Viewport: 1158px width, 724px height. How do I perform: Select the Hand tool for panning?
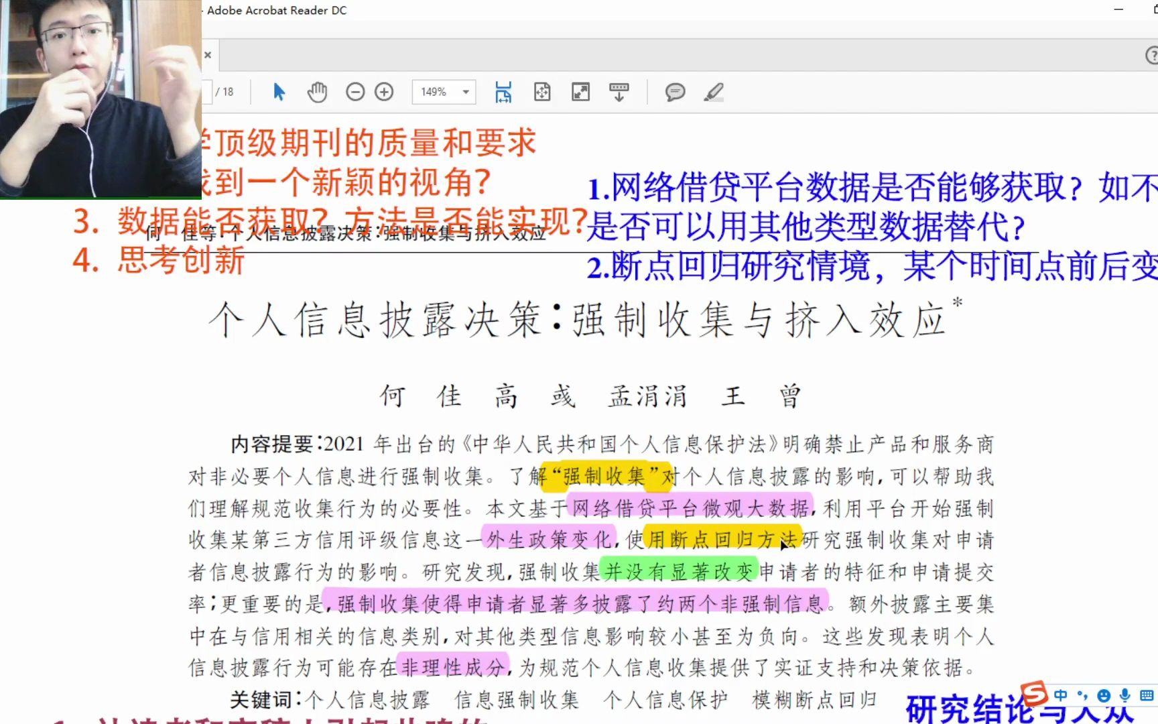click(x=317, y=90)
